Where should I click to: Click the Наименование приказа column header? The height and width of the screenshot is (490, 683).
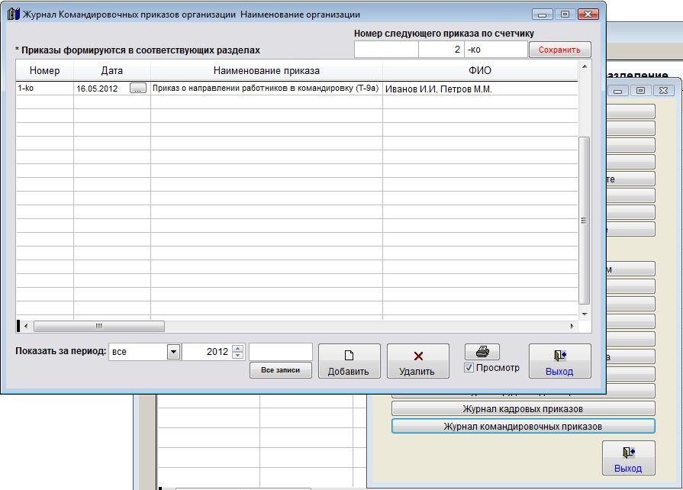pyautogui.click(x=266, y=71)
